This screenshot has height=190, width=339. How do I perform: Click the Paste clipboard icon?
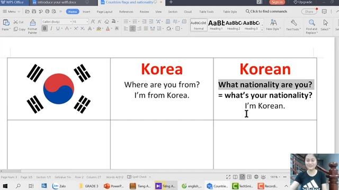[6, 22]
